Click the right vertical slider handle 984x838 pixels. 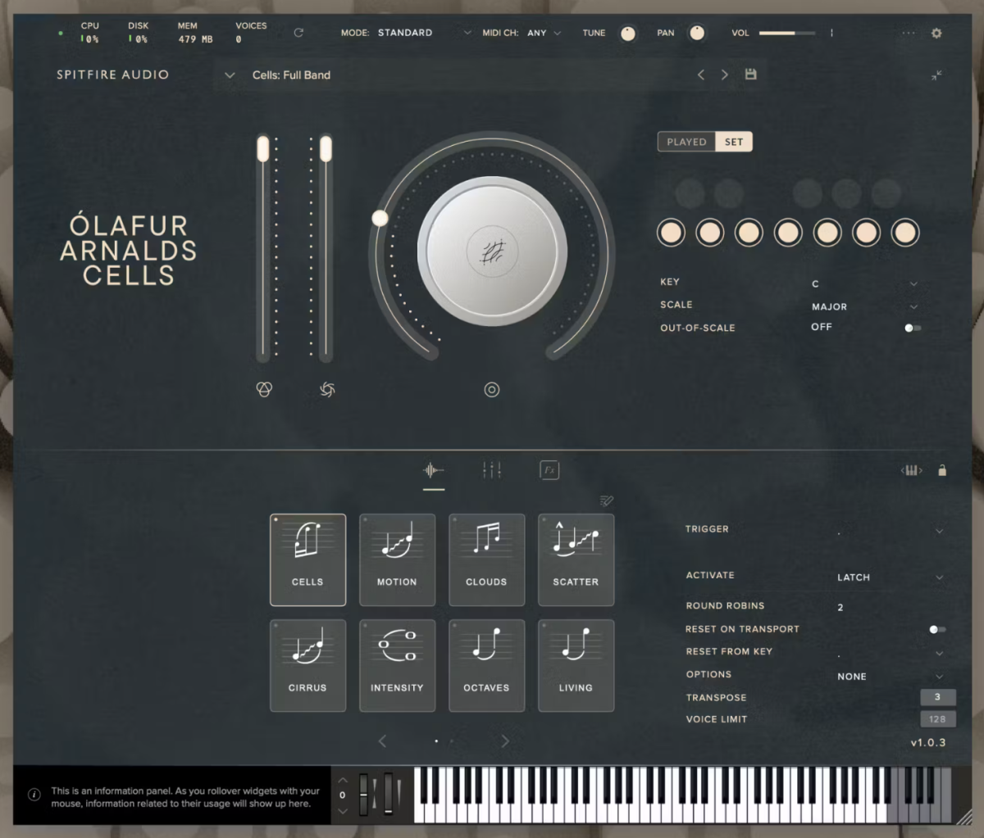click(326, 148)
